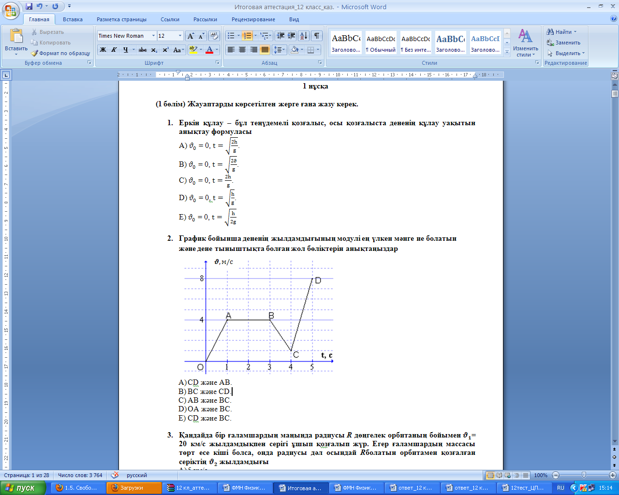Click the Office round button
The width and height of the screenshot is (619, 495).
pyautogui.click(x=11, y=10)
